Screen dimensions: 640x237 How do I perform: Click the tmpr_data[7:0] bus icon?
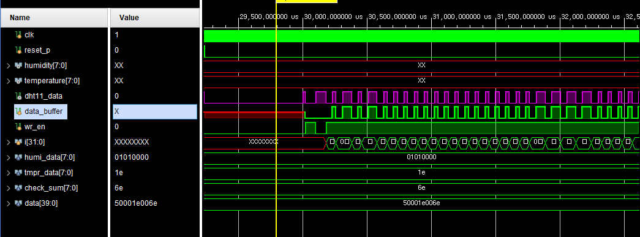pyautogui.click(x=18, y=173)
